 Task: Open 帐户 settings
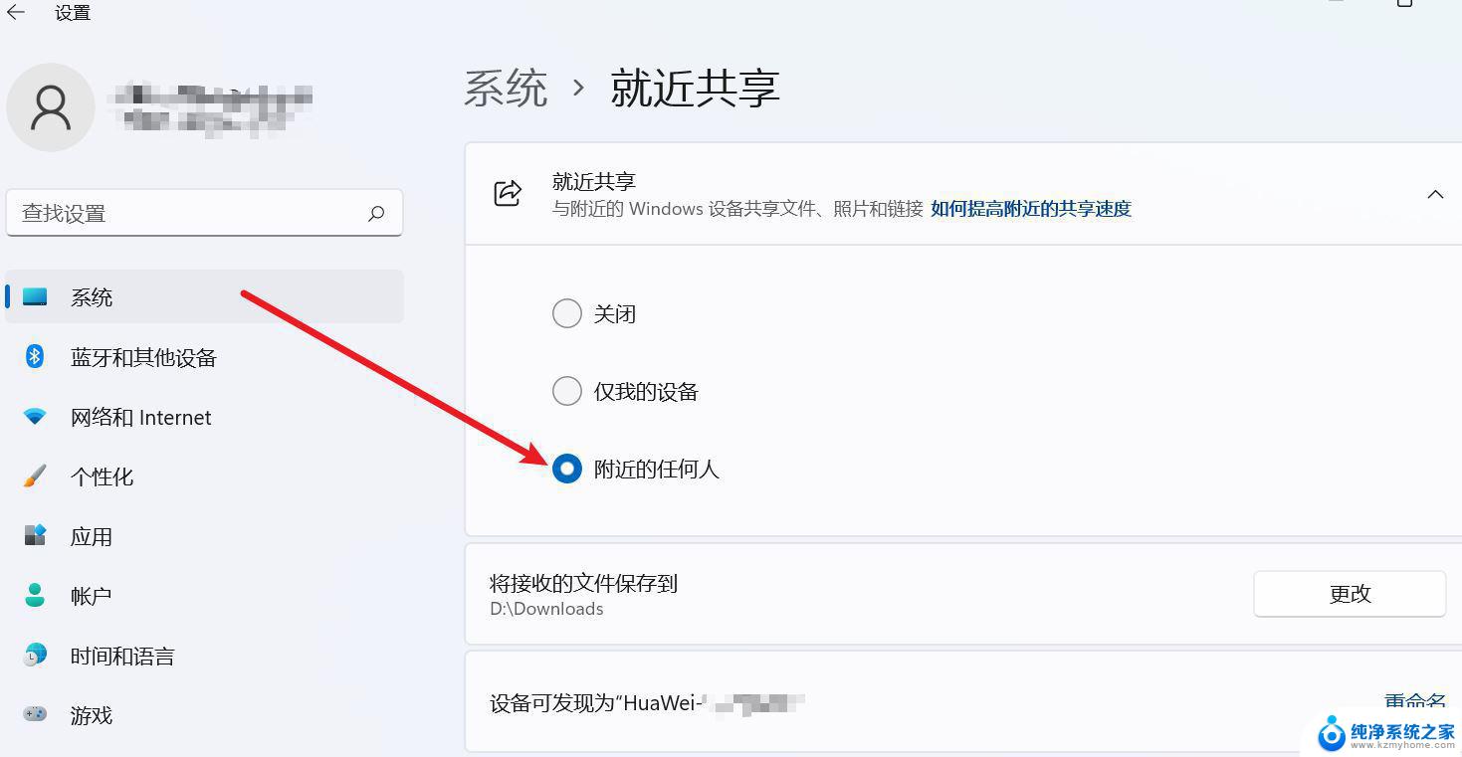[x=204, y=595]
